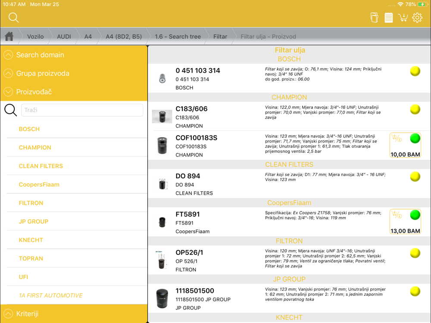This screenshot has width=431, height=323.
Task: Check Wi-Fi icon in status bar
Action: pyautogui.click(x=400, y=4)
